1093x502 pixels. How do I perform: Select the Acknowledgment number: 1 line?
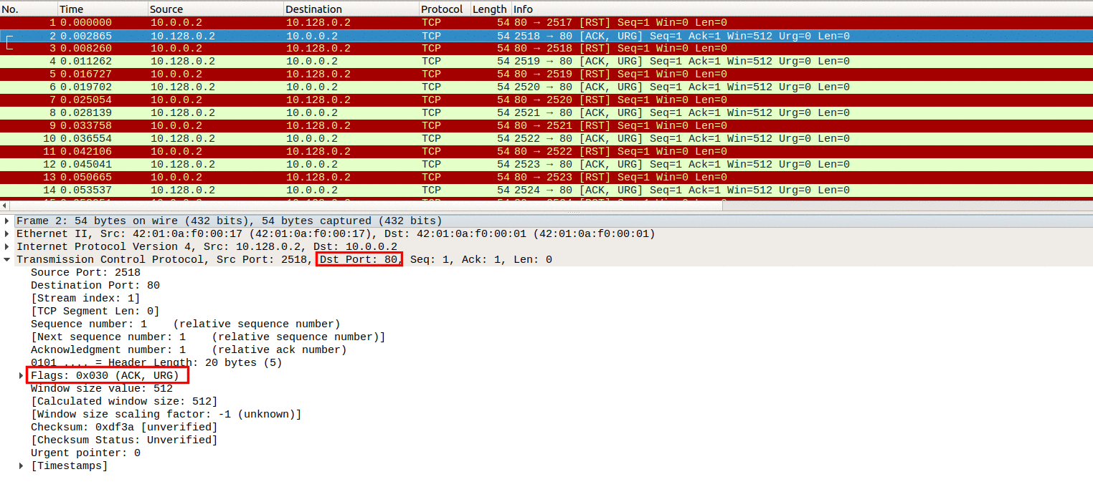click(189, 350)
